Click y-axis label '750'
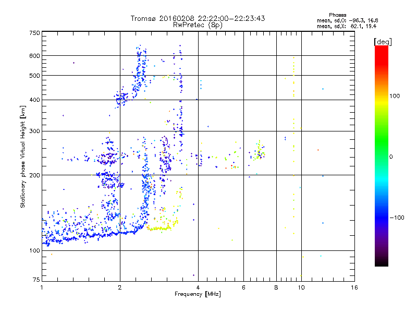This screenshot has height=313, width=417. tap(34, 33)
